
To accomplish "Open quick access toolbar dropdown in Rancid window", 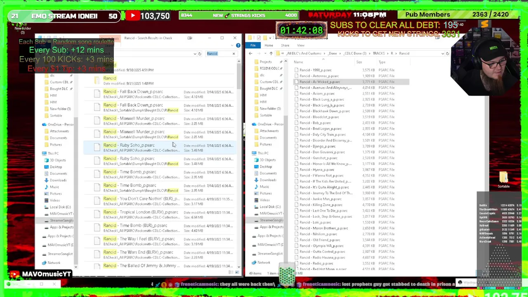I will 270,38.
